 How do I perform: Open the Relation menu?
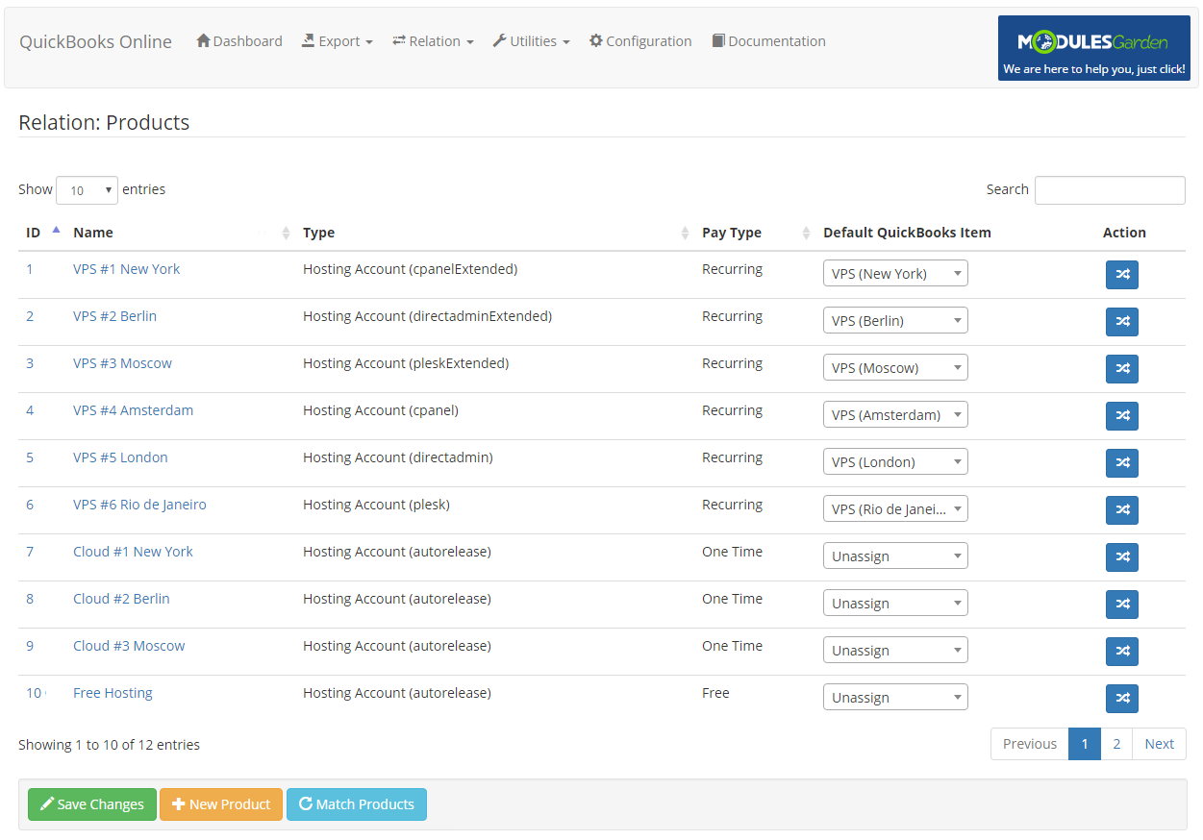(x=432, y=40)
